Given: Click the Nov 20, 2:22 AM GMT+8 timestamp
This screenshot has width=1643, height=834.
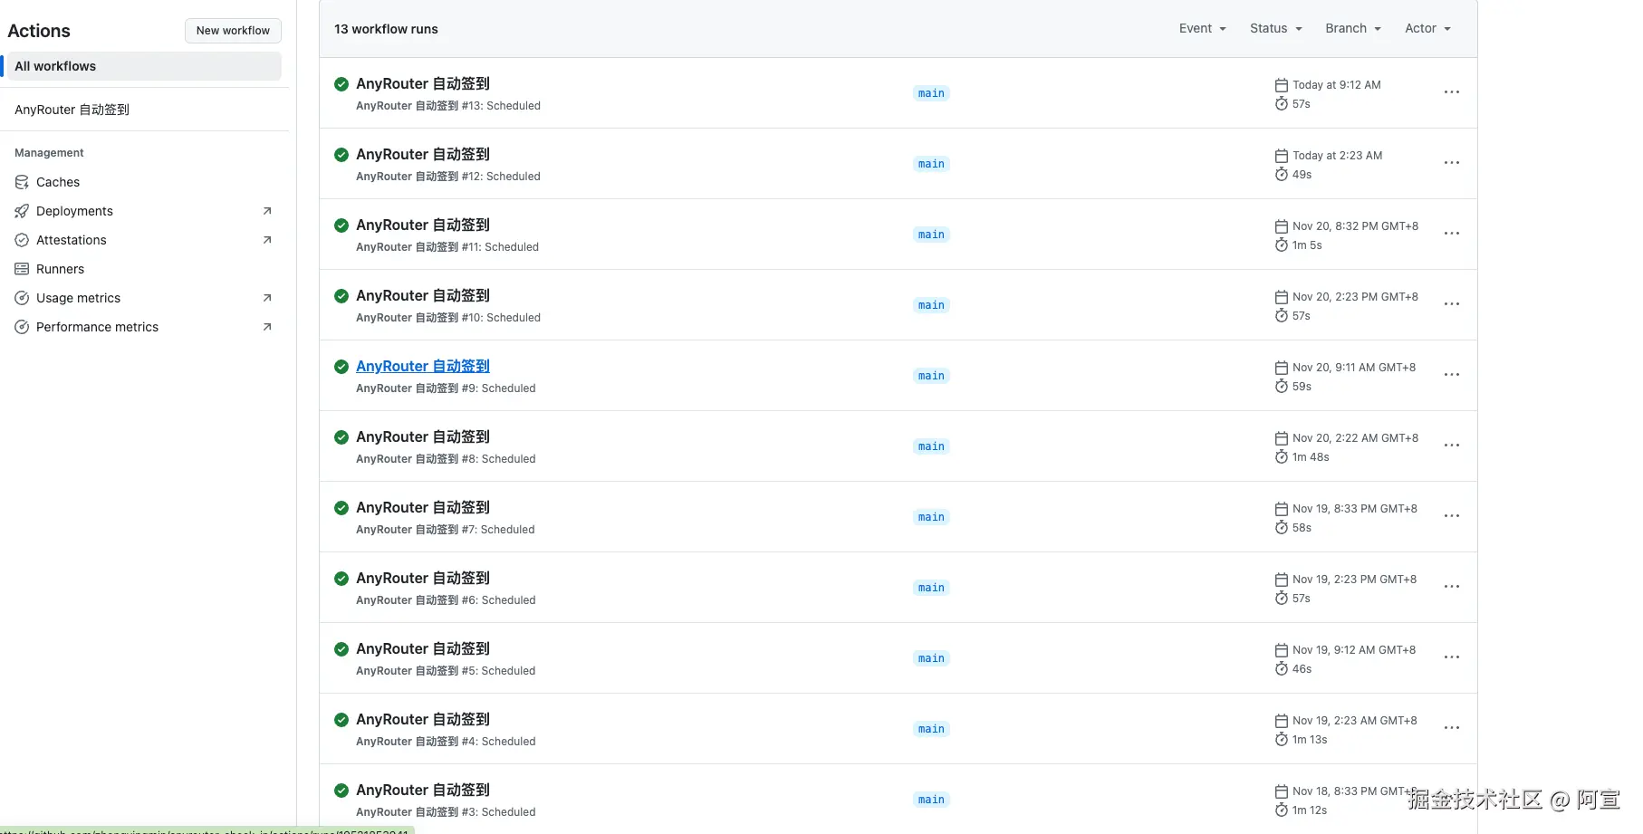Looking at the screenshot, I should [x=1356, y=438].
